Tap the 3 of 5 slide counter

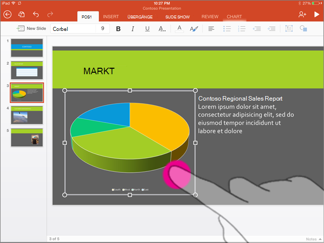coord(54,239)
